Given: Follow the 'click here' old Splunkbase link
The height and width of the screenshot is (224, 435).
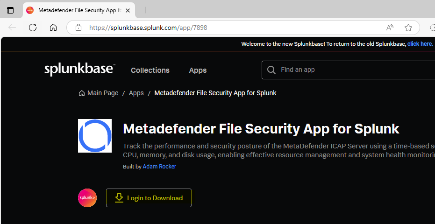Looking at the screenshot, I should [x=420, y=44].
